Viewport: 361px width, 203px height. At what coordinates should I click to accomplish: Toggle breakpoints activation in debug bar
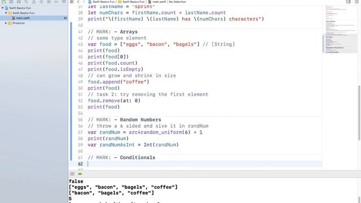click(x=80, y=174)
